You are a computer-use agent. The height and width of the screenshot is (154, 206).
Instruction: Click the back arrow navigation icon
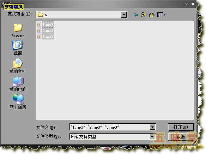[136, 15]
